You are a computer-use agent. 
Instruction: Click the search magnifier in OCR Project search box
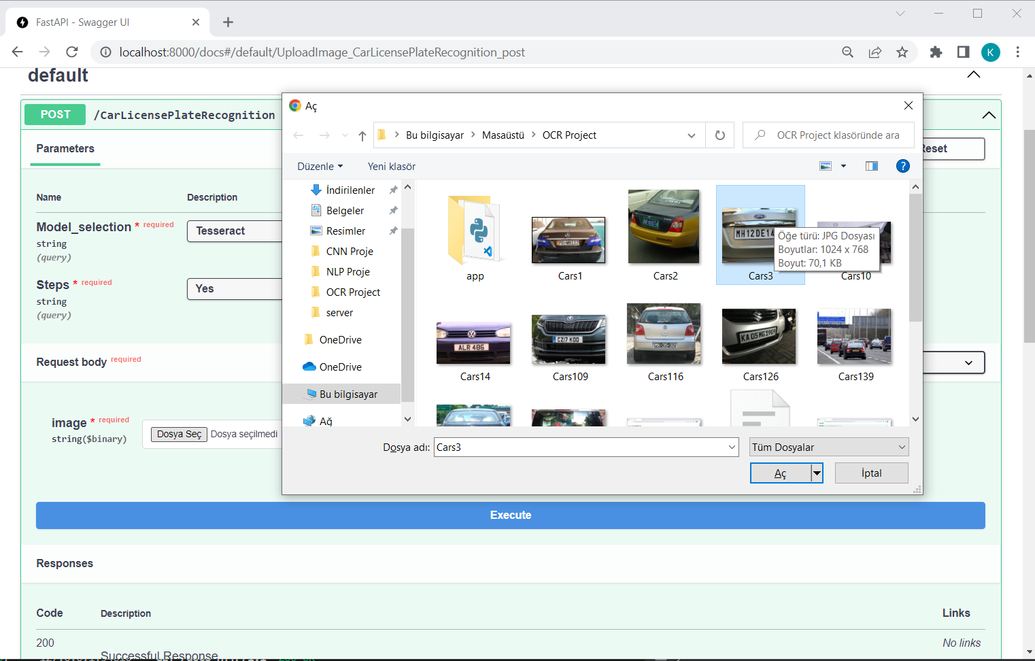[x=759, y=135]
